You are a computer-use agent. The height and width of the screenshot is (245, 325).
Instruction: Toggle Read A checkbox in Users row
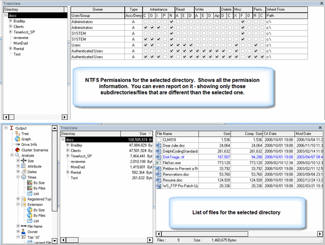click(178, 45)
